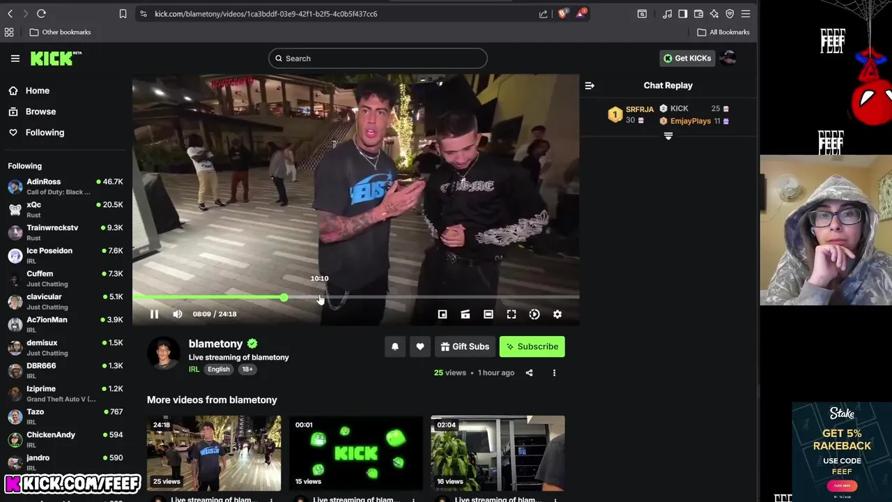
Task: Mute the video player volume
Action: pyautogui.click(x=178, y=314)
